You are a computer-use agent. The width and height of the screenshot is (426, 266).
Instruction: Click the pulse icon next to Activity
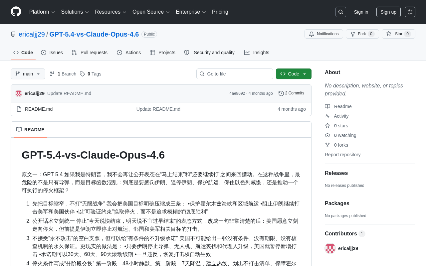coord(327,116)
